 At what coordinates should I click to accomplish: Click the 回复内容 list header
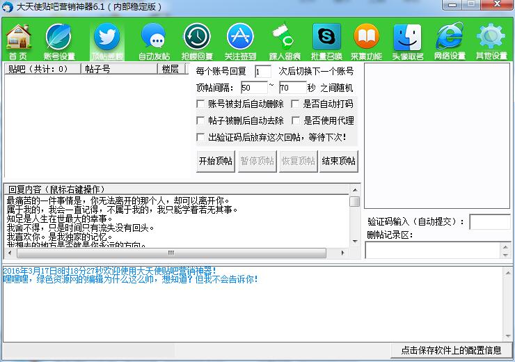176,189
